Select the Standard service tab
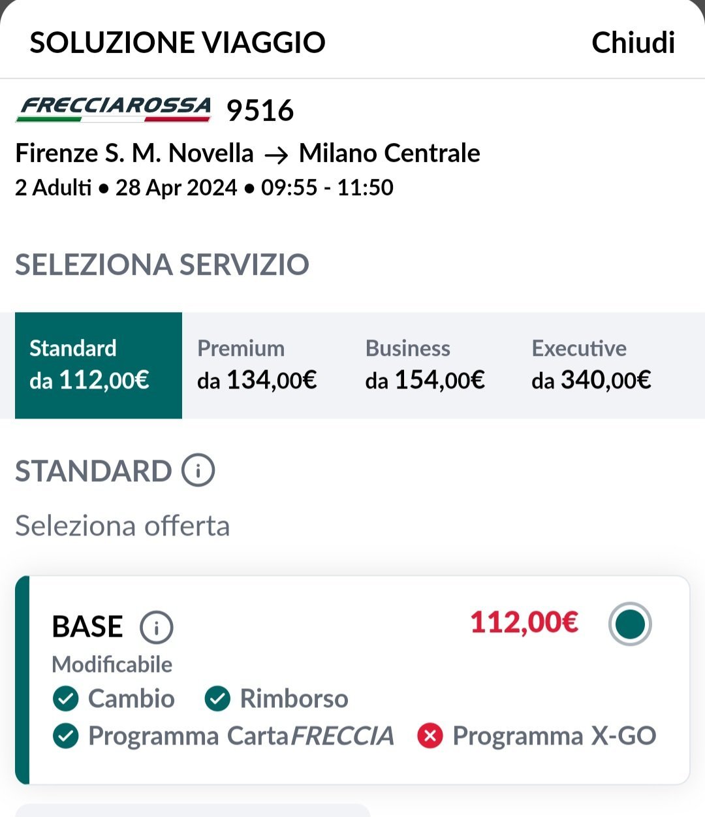 (x=99, y=365)
